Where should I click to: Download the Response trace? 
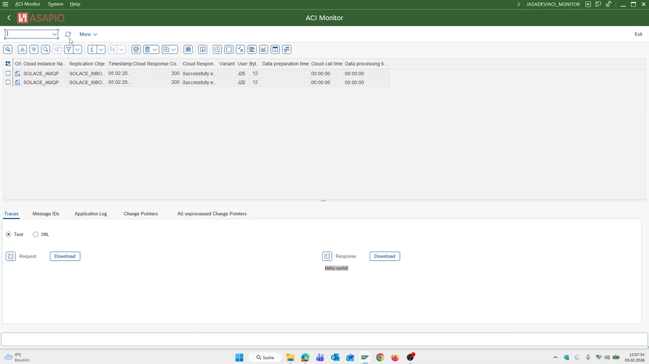pyautogui.click(x=385, y=256)
